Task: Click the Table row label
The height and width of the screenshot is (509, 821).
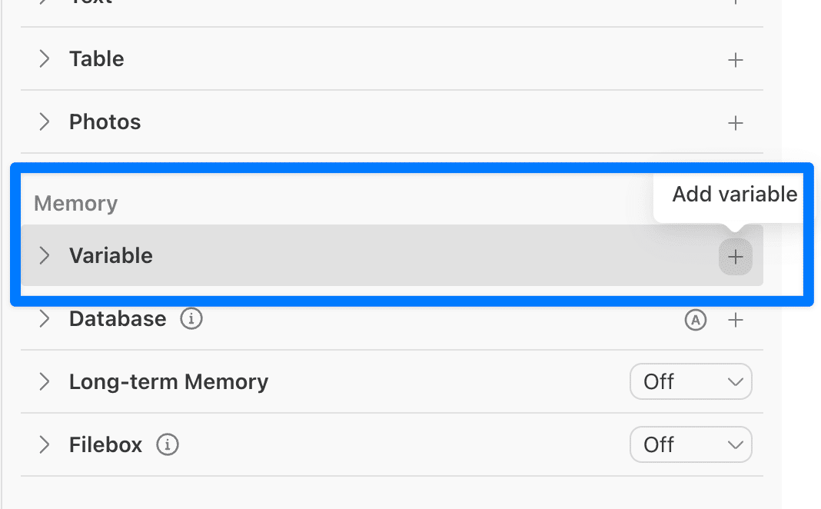Action: [x=96, y=59]
